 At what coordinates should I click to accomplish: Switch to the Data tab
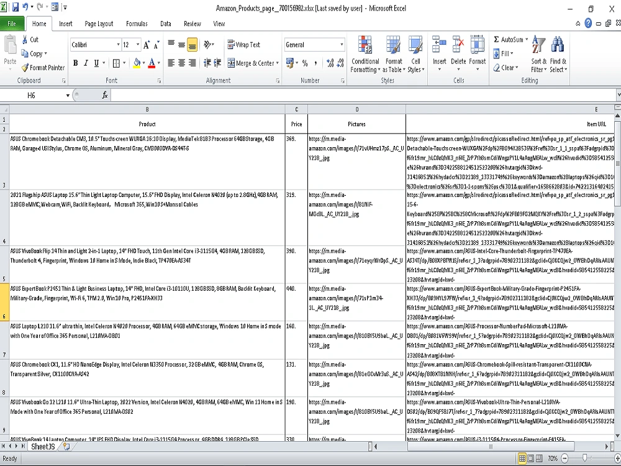[166, 24]
